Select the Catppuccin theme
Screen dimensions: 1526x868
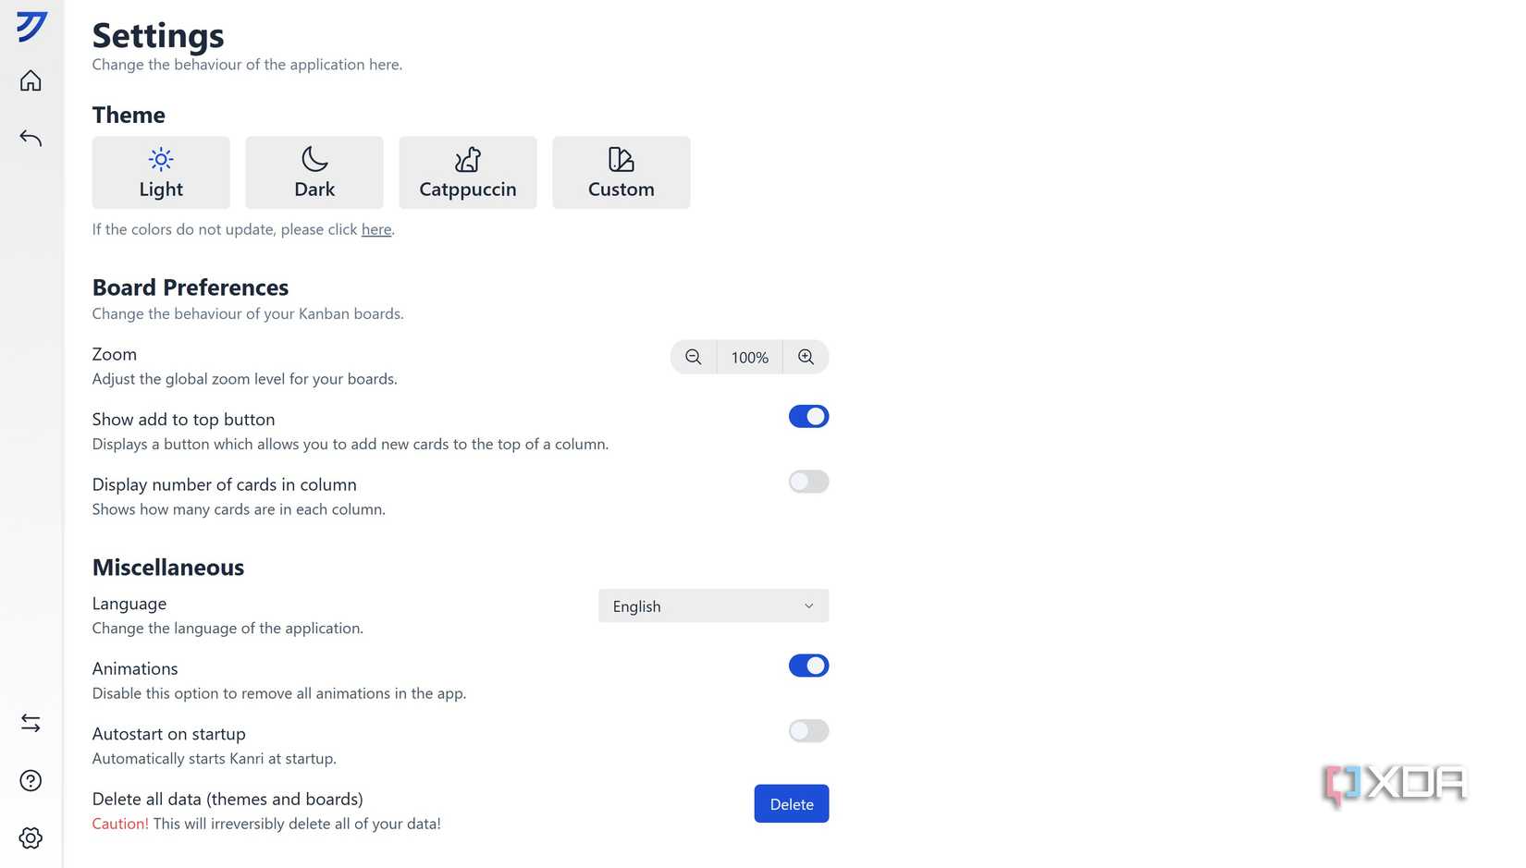[x=467, y=172]
